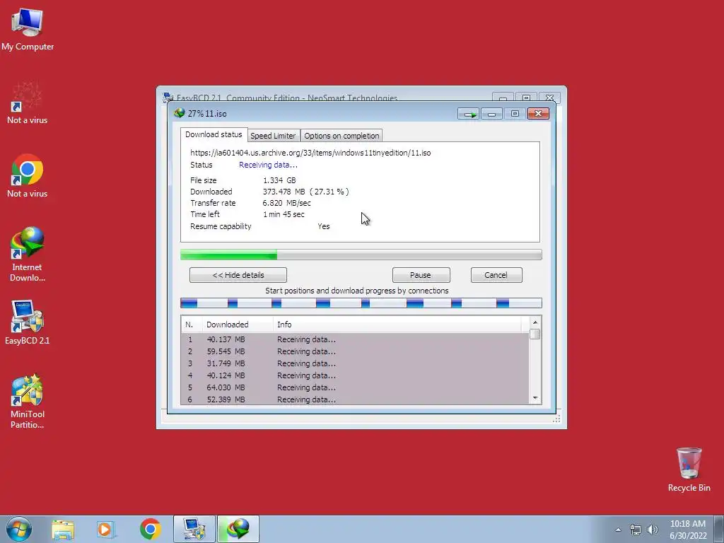Open Chrome from the taskbar
This screenshot has width=724, height=543.
[x=150, y=529]
